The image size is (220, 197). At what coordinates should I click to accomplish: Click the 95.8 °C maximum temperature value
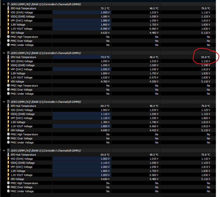(205, 57)
